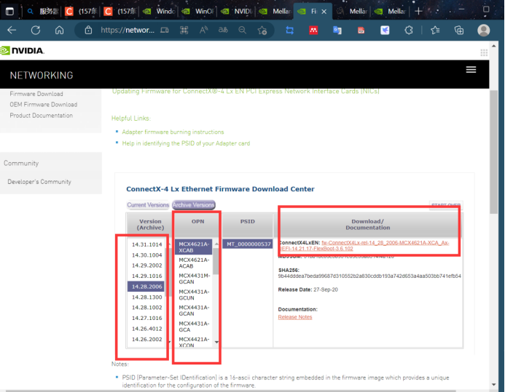
Task: Add this page to favorites star icon
Action: point(262,31)
